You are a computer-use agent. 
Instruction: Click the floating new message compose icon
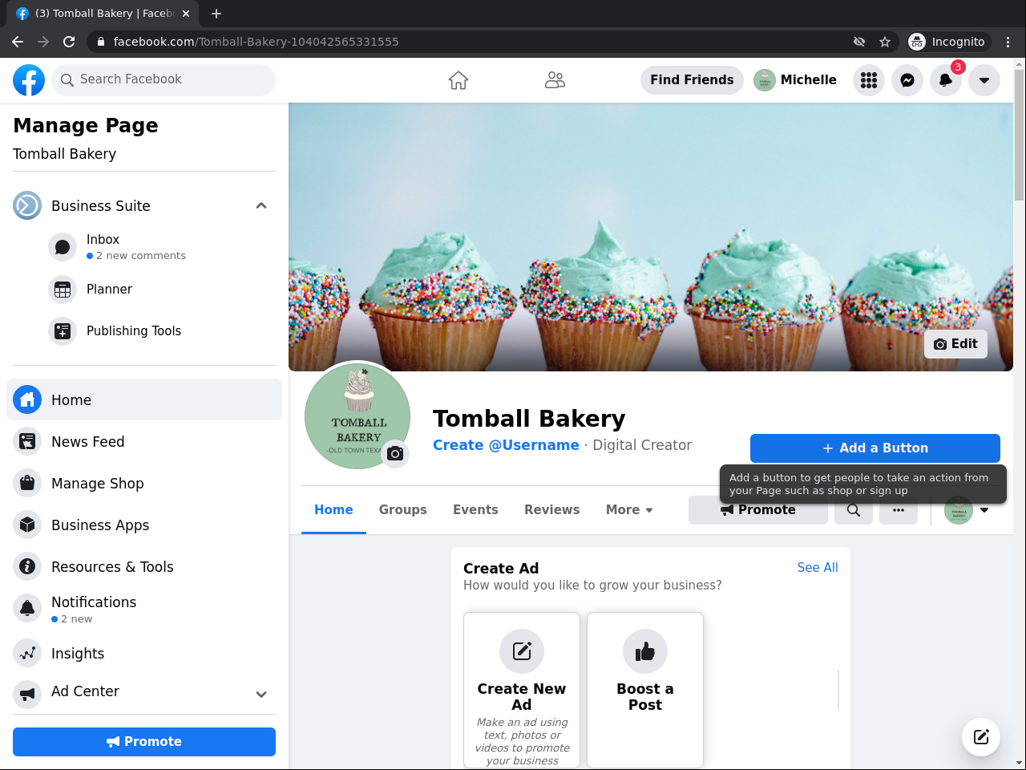coord(981,737)
